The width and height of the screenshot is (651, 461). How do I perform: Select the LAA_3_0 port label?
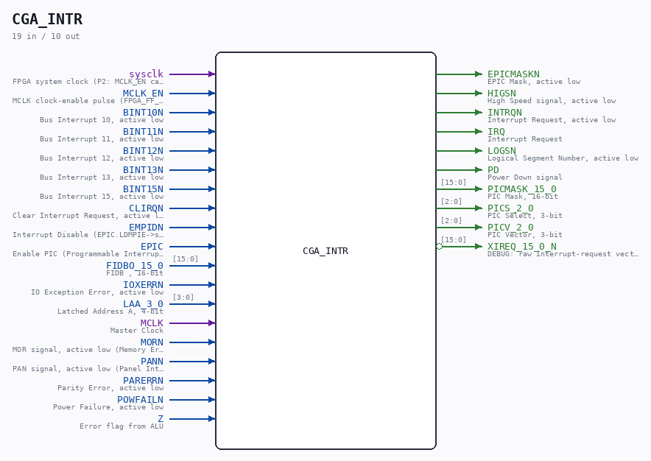144,303
